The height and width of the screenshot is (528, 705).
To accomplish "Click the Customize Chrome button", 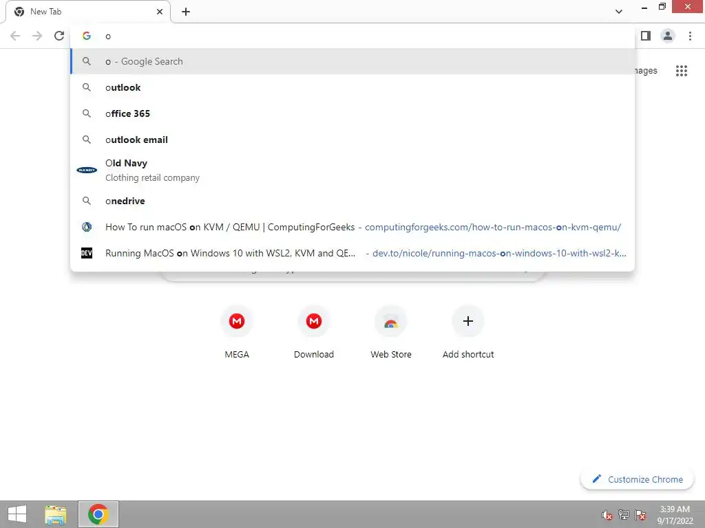I will pyautogui.click(x=637, y=479).
